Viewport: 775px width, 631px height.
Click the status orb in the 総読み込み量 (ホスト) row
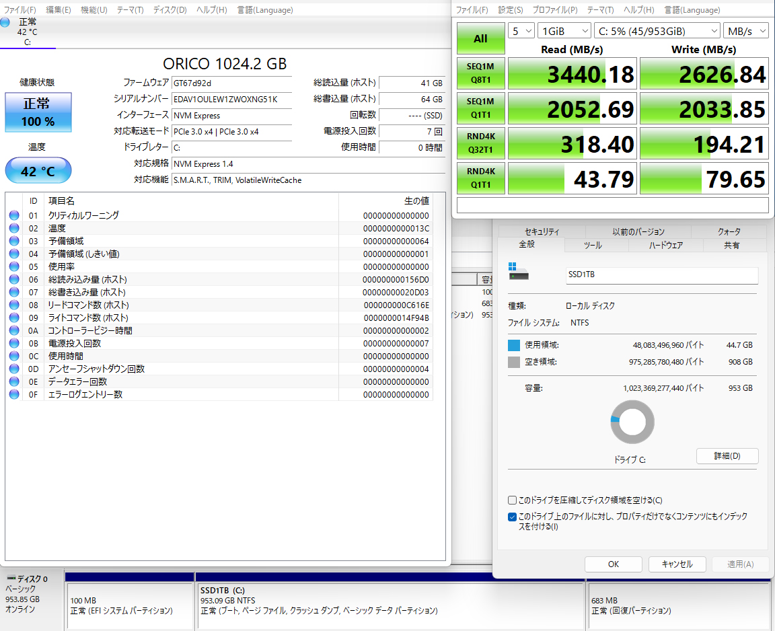14,280
